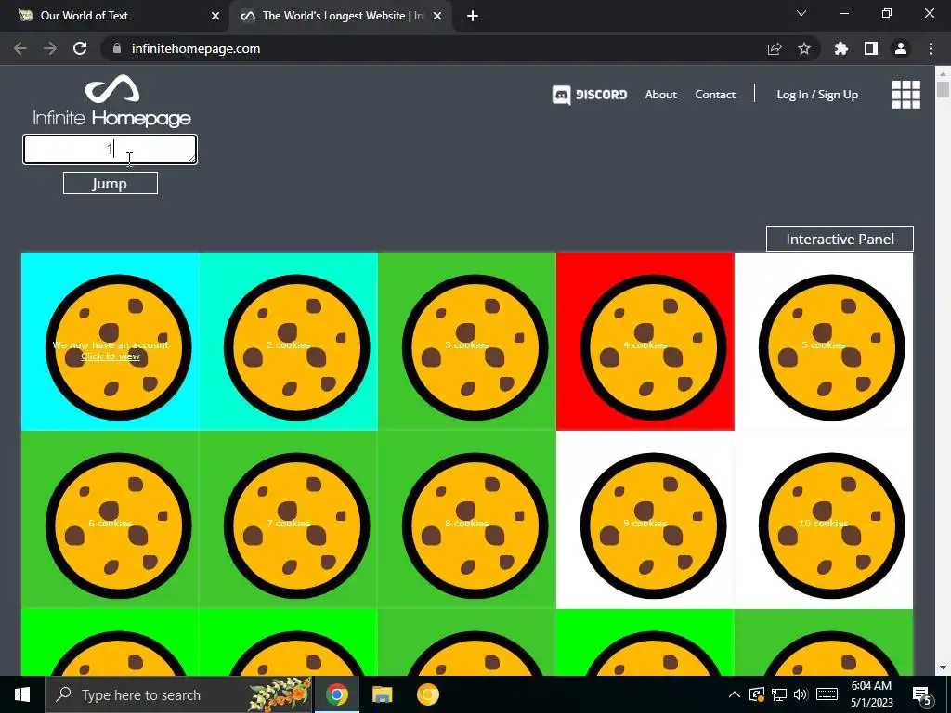Close The World's Longest Website tab
The height and width of the screenshot is (713, 951).
coord(437,16)
